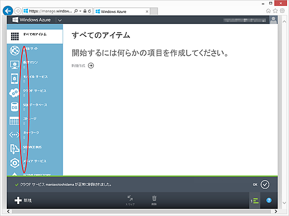This screenshot has width=289, height=216.
Task: Dismiss notification with OK checkmark
Action: [x=264, y=184]
